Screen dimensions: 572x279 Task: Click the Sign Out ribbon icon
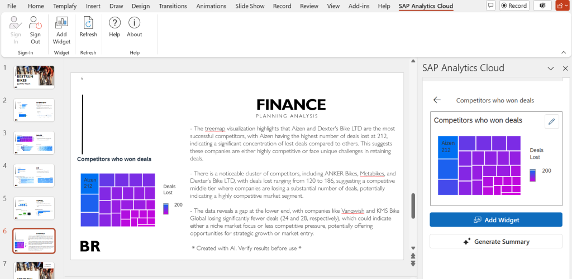35,30
